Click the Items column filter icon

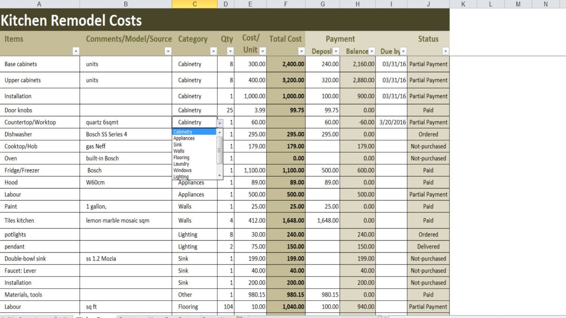77,51
